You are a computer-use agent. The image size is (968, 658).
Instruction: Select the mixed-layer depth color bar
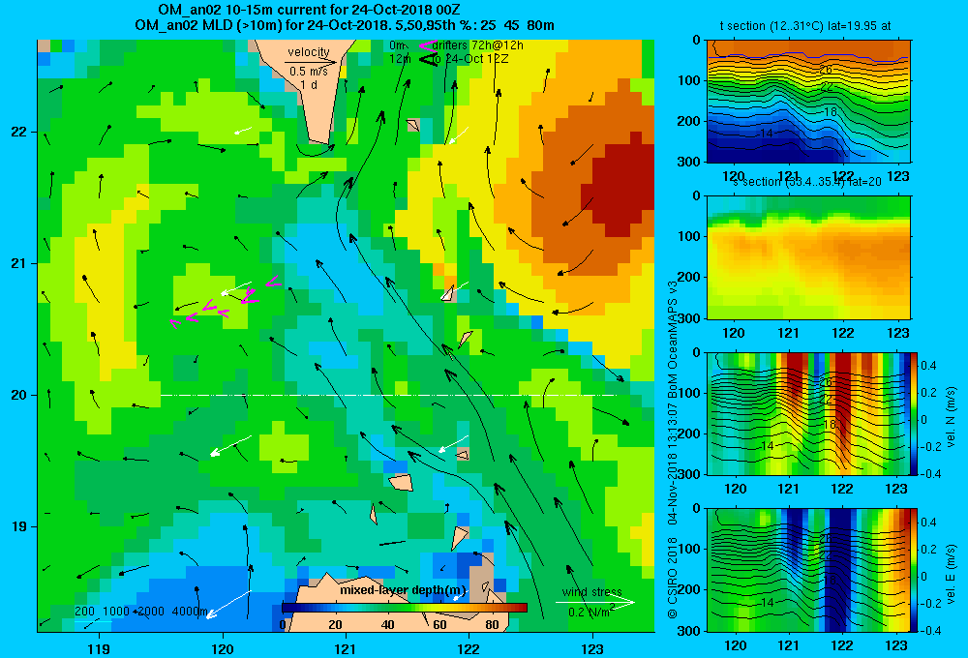coord(405,608)
